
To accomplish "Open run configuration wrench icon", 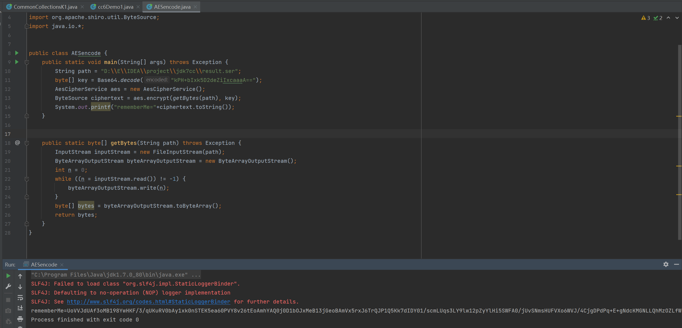I will click(x=8, y=286).
